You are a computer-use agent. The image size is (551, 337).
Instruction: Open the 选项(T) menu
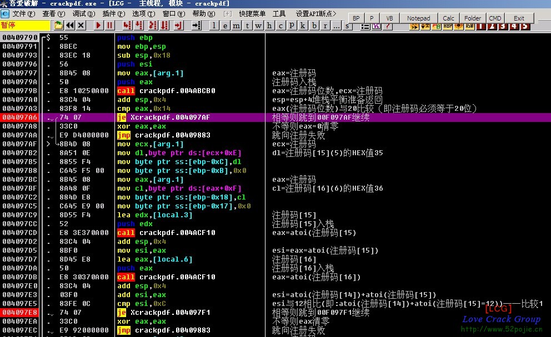(x=144, y=14)
